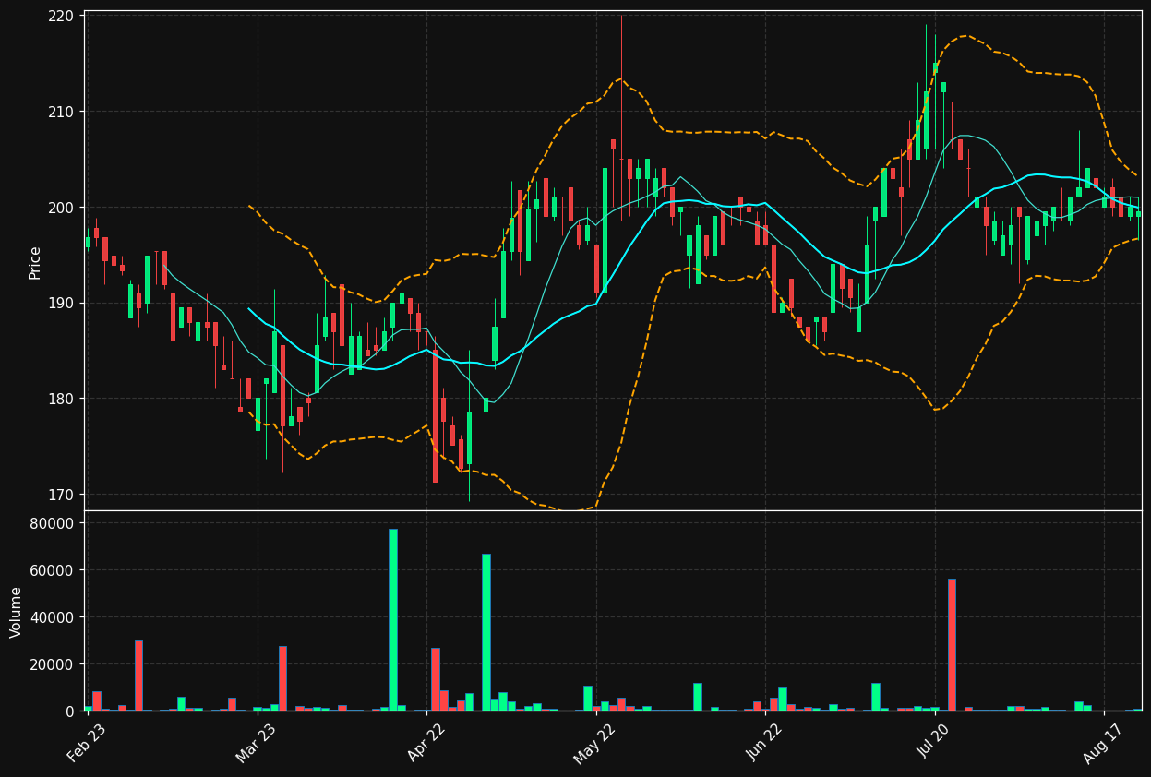The height and width of the screenshot is (777, 1151).
Task: Select the 180 price tick label
Action: (x=61, y=399)
